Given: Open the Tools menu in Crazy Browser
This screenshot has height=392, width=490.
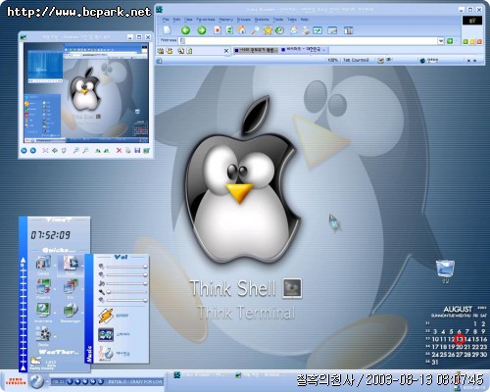Looking at the screenshot, I should (x=278, y=20).
